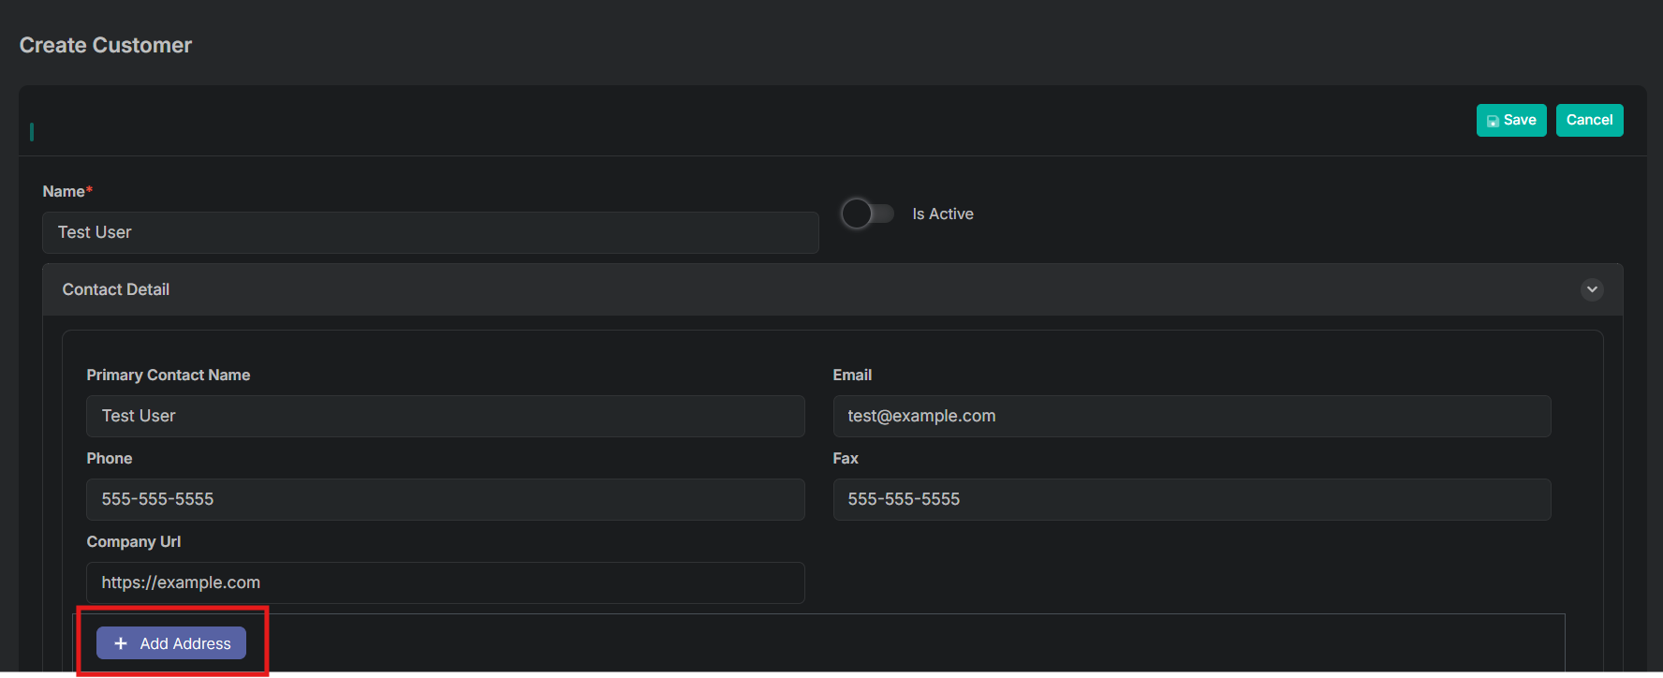Click the Email label

click(852, 375)
